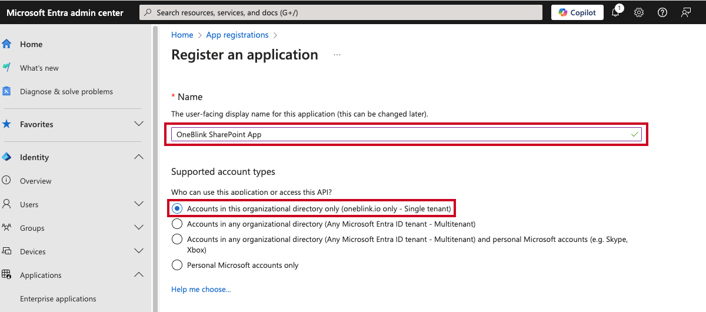Click the search resources, services, and docs box

point(341,12)
